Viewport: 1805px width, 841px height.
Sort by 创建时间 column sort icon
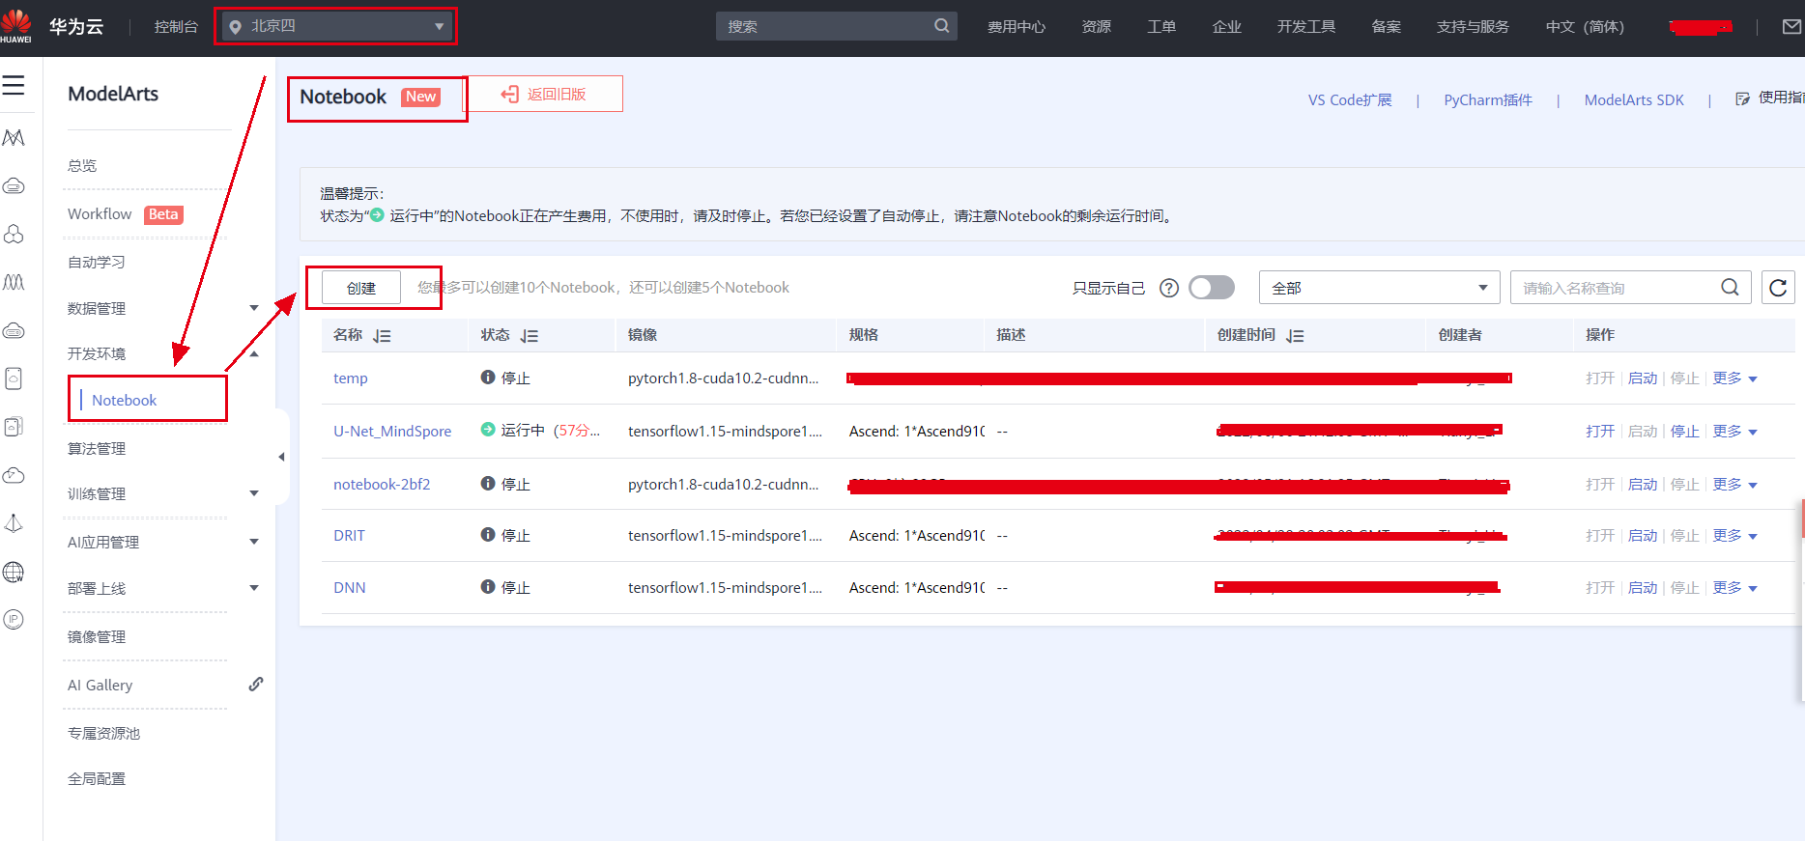(x=1295, y=336)
